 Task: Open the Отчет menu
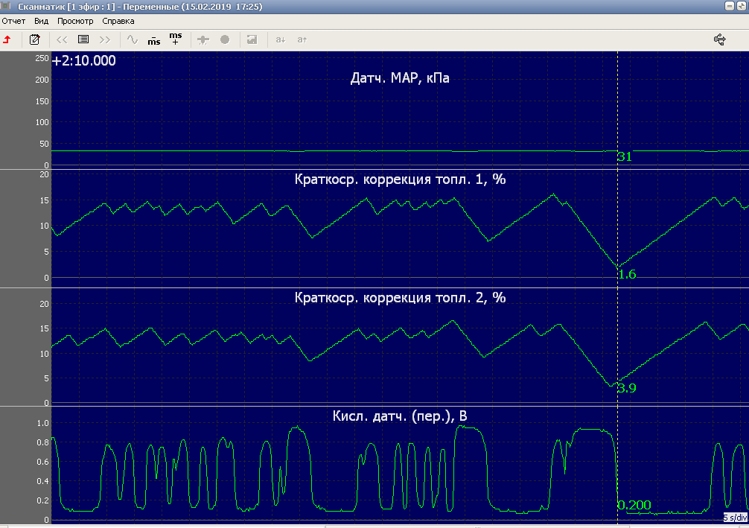[13, 21]
